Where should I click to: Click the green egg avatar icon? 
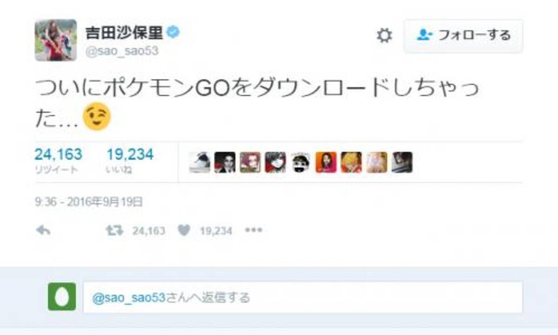click(x=62, y=297)
